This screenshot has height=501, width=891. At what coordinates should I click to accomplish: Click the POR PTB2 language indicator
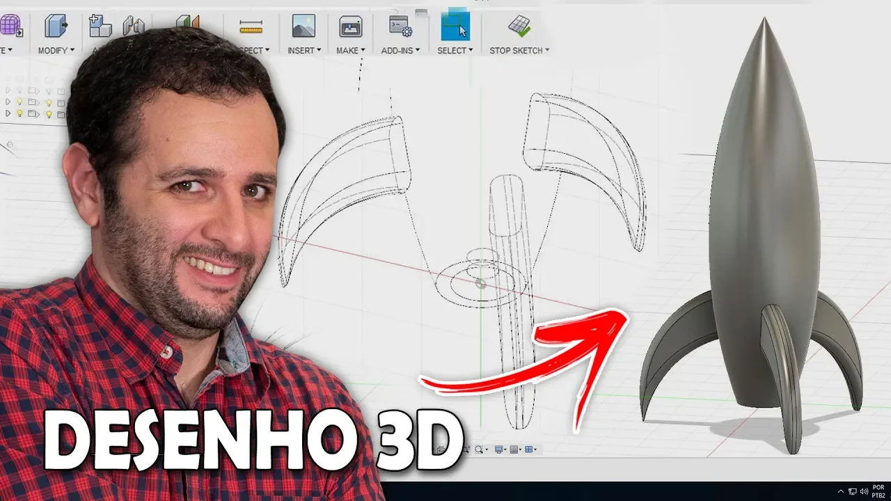point(878,491)
